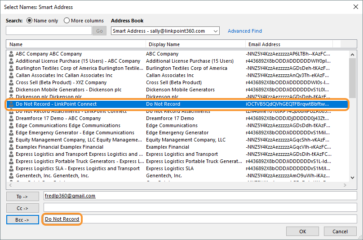Image resolution: width=363 pixels, height=240 pixels.
Task: Click the Cancel button
Action: [x=340, y=231]
